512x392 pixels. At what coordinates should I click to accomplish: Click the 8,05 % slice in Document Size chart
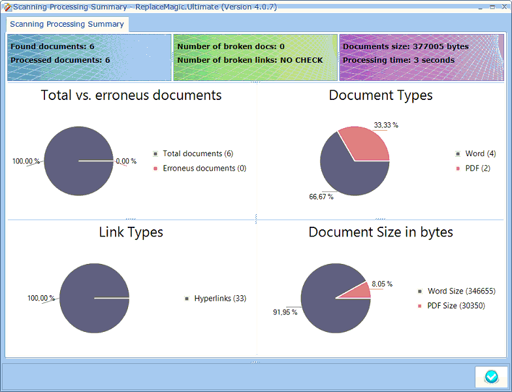[x=357, y=291]
